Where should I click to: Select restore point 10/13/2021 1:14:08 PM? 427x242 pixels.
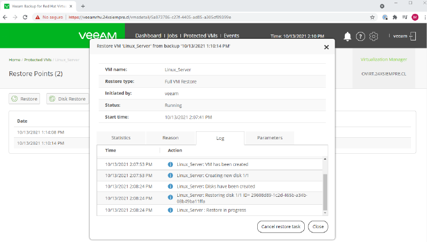41,132
